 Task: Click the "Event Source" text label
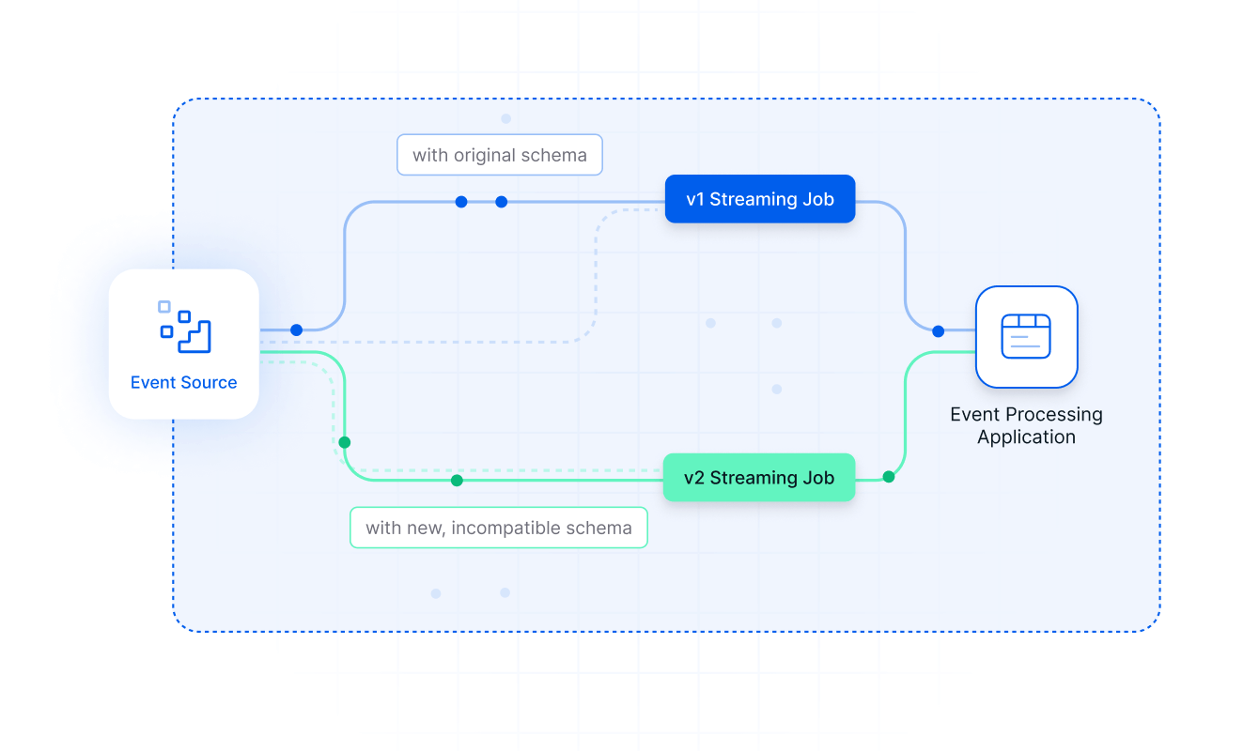[x=183, y=382]
